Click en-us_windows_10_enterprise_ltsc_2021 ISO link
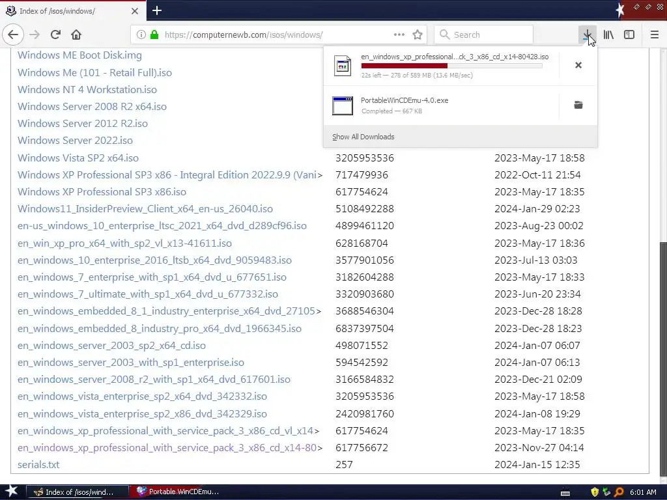Screen dimensions: 667x500 [162, 226]
